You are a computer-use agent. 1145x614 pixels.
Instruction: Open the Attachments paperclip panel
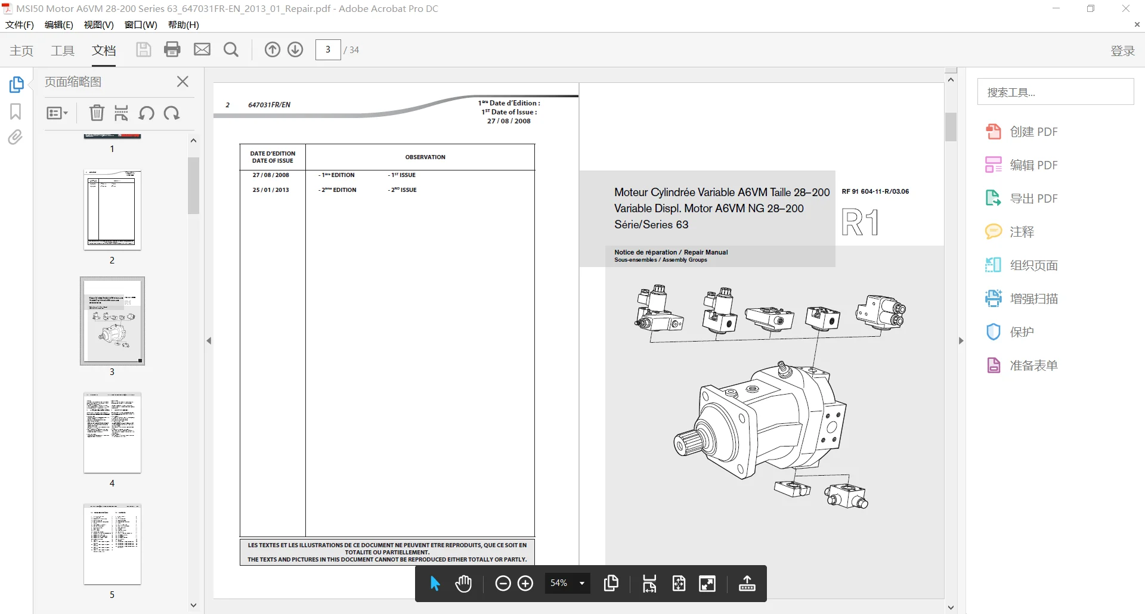click(x=16, y=138)
